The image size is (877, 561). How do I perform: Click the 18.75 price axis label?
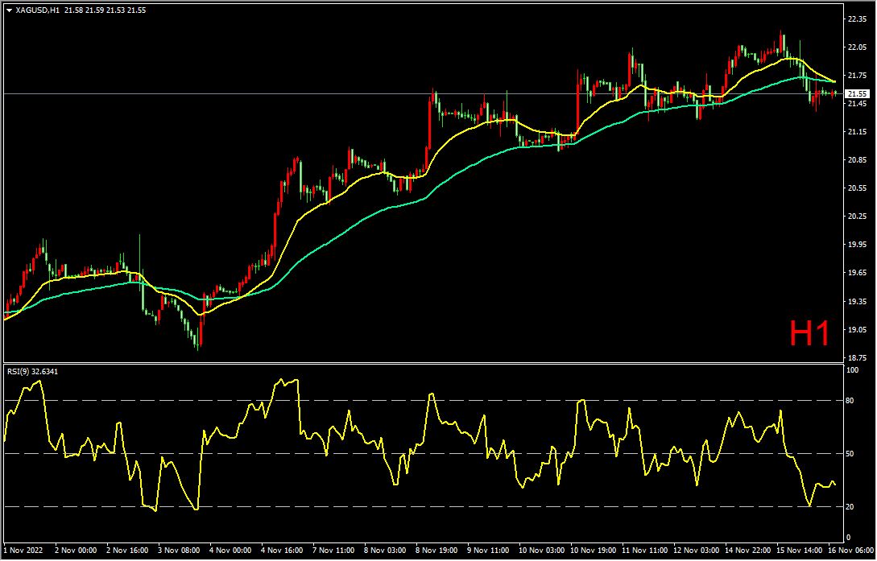point(858,357)
